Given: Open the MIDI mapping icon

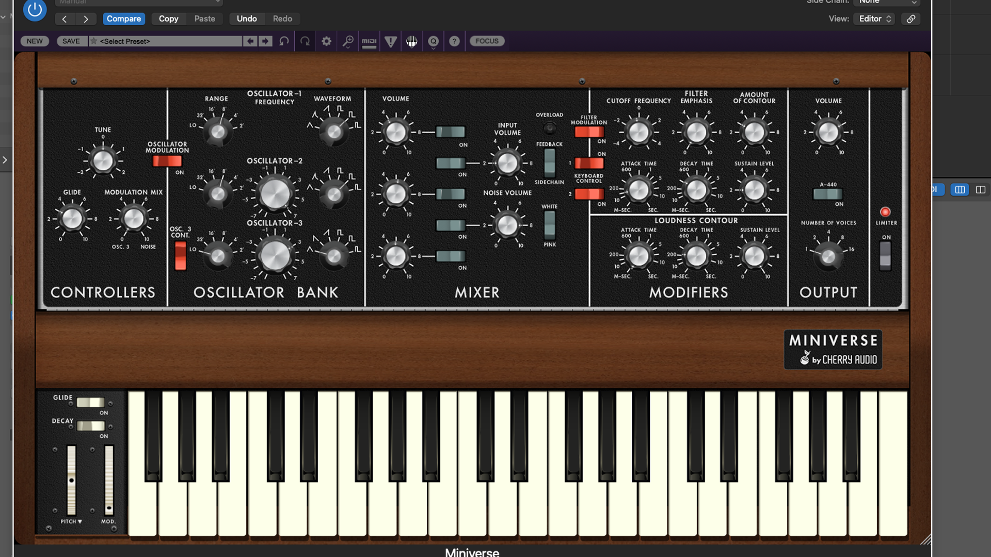Looking at the screenshot, I should pyautogui.click(x=369, y=41).
